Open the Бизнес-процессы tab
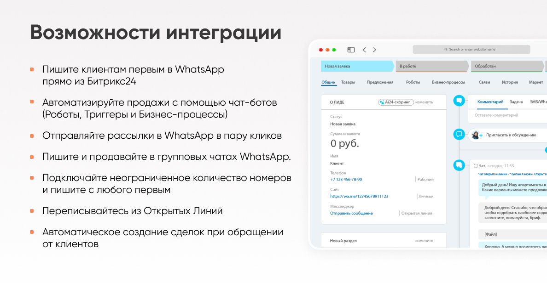The height and width of the screenshot is (283, 547). 448,82
